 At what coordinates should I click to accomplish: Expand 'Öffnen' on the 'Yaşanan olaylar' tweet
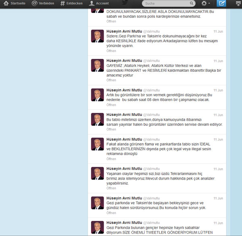(111, 188)
